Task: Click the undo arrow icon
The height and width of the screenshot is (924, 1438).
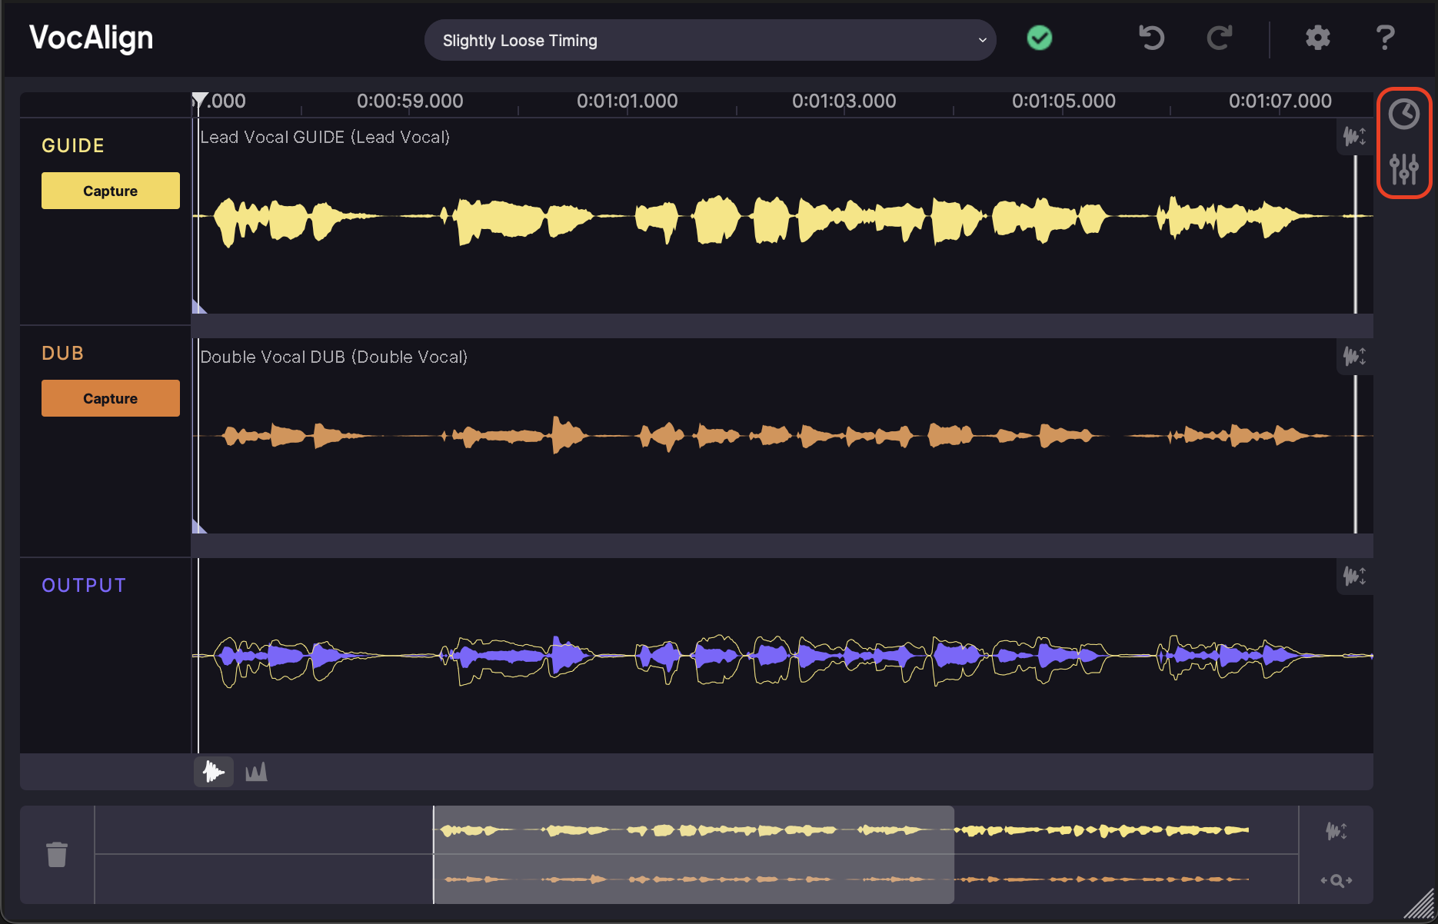Action: pos(1151,38)
